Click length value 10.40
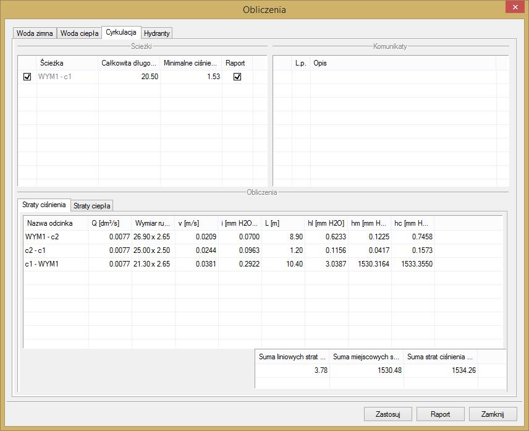This screenshot has width=529, height=431. tap(294, 263)
